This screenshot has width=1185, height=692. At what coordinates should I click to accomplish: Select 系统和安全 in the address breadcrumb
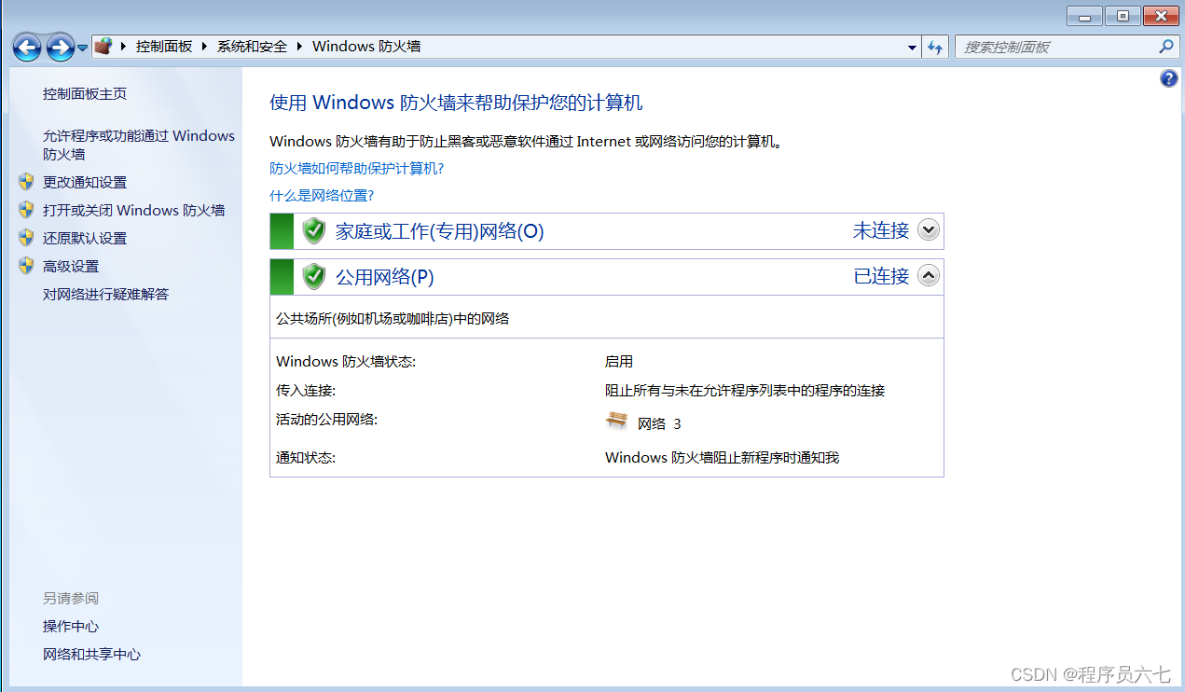point(252,46)
